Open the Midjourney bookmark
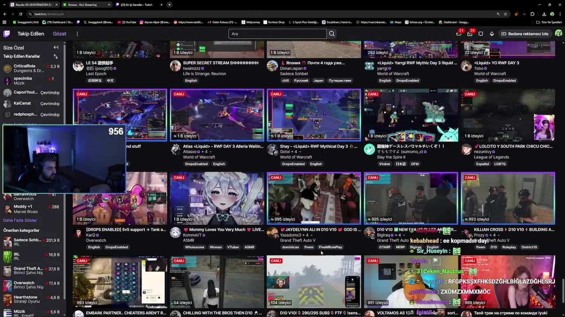Viewport: 565px width, 317px height. pos(250,22)
